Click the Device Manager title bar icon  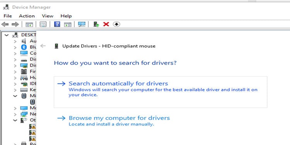pos(6,7)
